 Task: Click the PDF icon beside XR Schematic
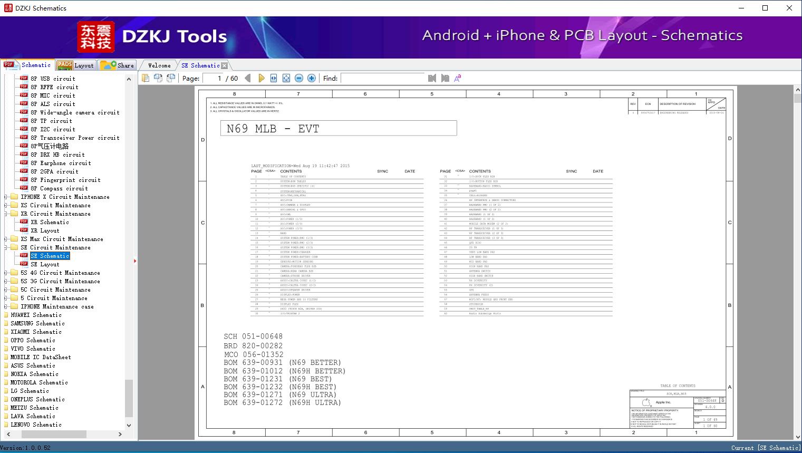click(24, 222)
